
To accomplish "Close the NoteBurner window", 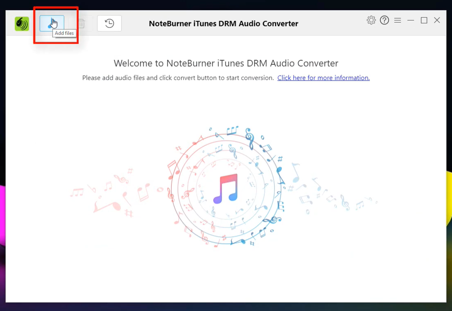I will tap(437, 20).
